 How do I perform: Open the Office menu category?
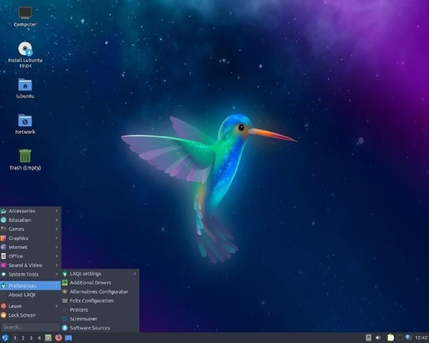coord(16,256)
